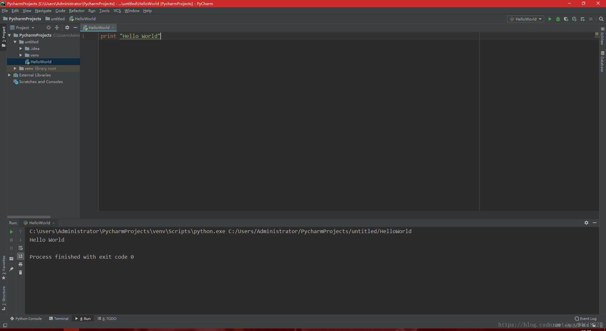Toggle the 2: Favorites side panel

click(x=3, y=268)
